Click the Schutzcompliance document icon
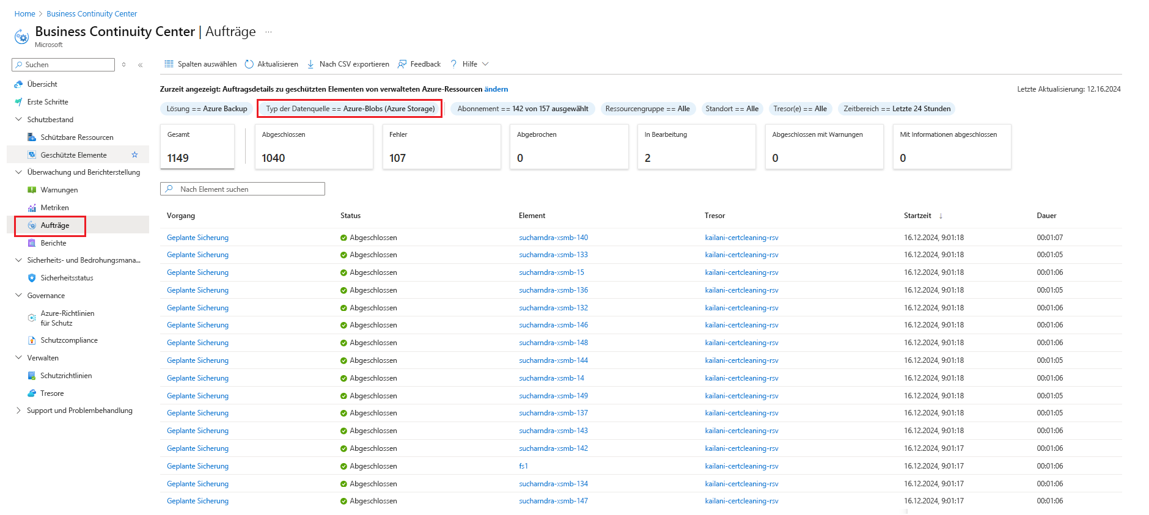The image size is (1149, 515). click(32, 340)
